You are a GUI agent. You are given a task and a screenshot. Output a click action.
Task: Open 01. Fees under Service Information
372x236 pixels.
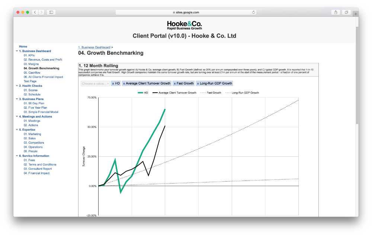[x=29, y=160]
